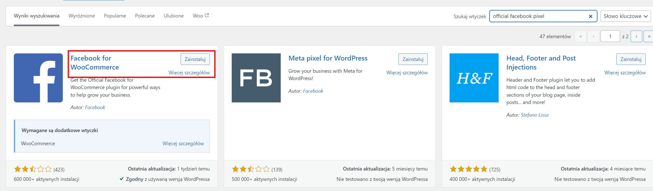
Task: Open Więcej szczegółów for Meta pixel plugin
Action: point(407,73)
